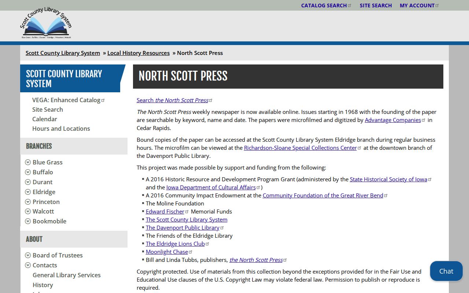Select the Walcott branch link

click(43, 211)
